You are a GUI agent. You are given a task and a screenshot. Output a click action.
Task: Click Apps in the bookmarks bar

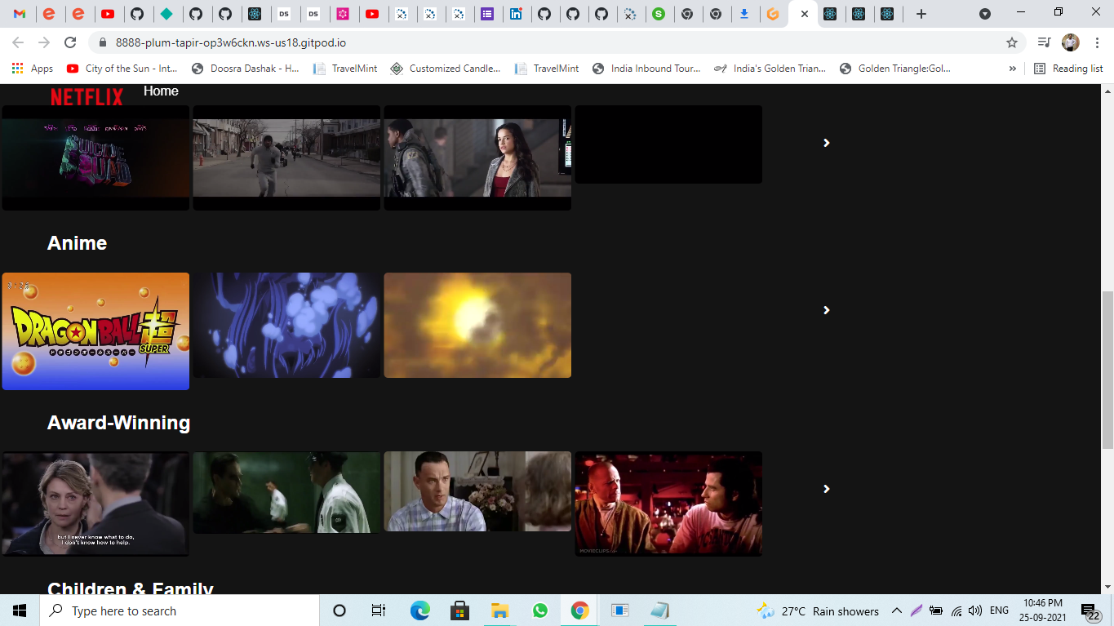pyautogui.click(x=33, y=69)
